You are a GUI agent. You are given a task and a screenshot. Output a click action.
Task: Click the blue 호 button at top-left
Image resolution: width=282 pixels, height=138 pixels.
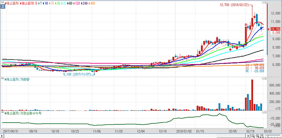pyautogui.click(x=3, y=6)
